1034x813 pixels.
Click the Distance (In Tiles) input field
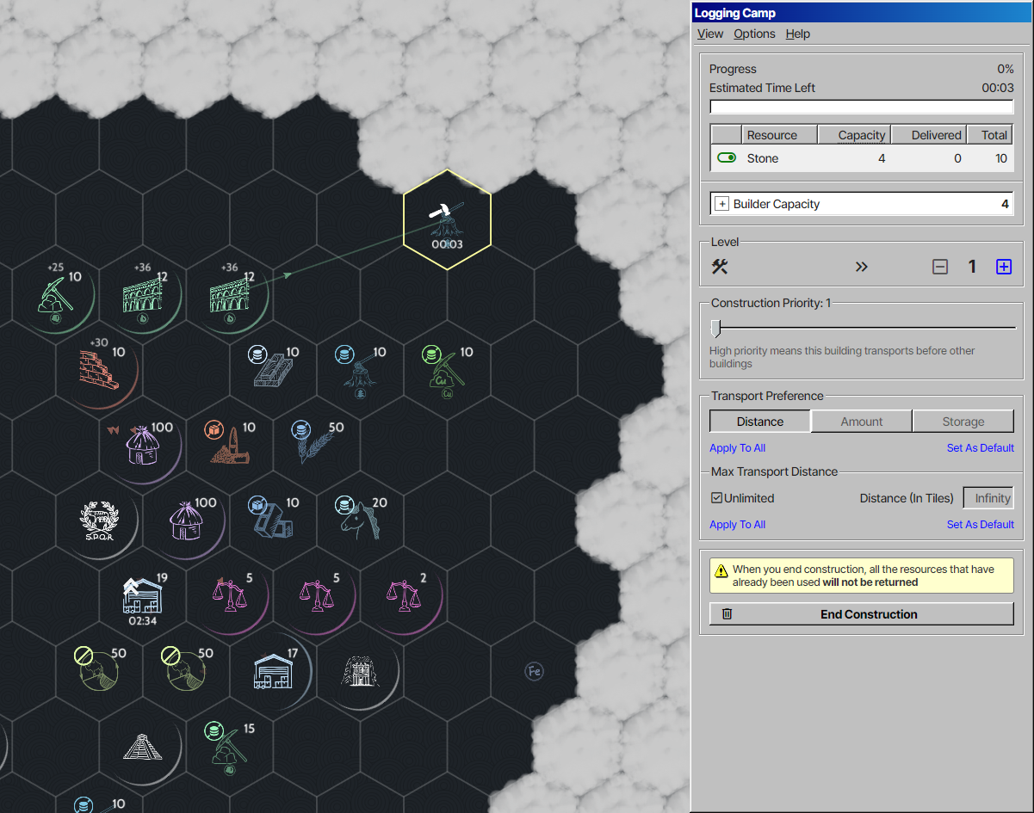(x=988, y=498)
